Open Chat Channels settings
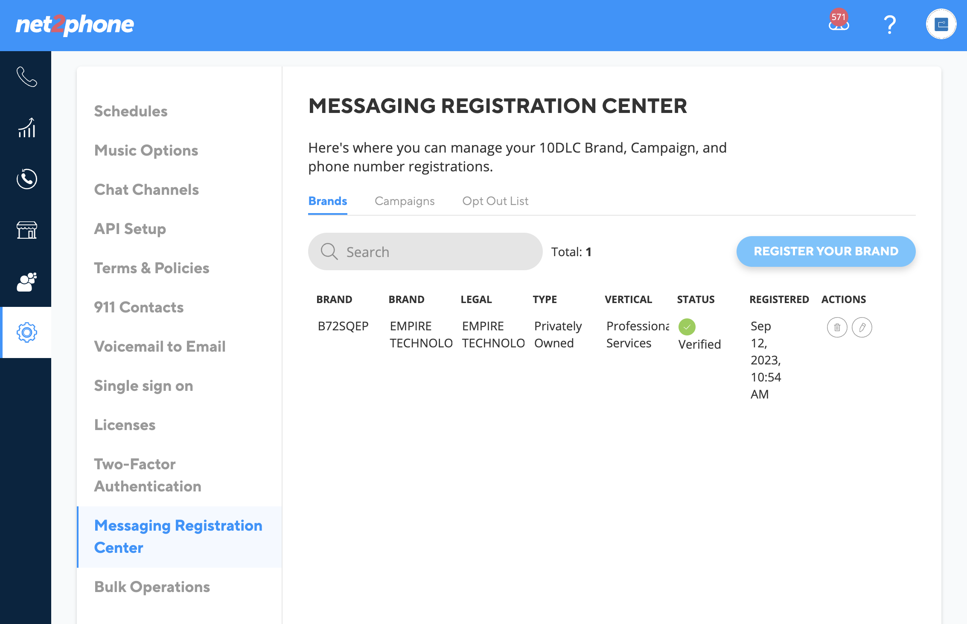This screenshot has width=967, height=624. tap(146, 190)
